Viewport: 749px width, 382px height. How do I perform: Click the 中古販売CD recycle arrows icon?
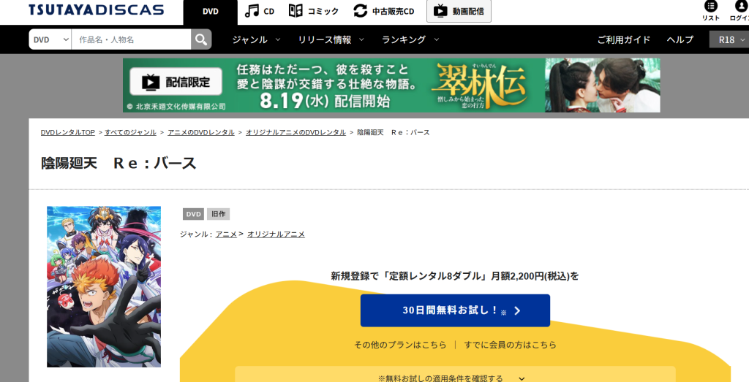pos(360,11)
